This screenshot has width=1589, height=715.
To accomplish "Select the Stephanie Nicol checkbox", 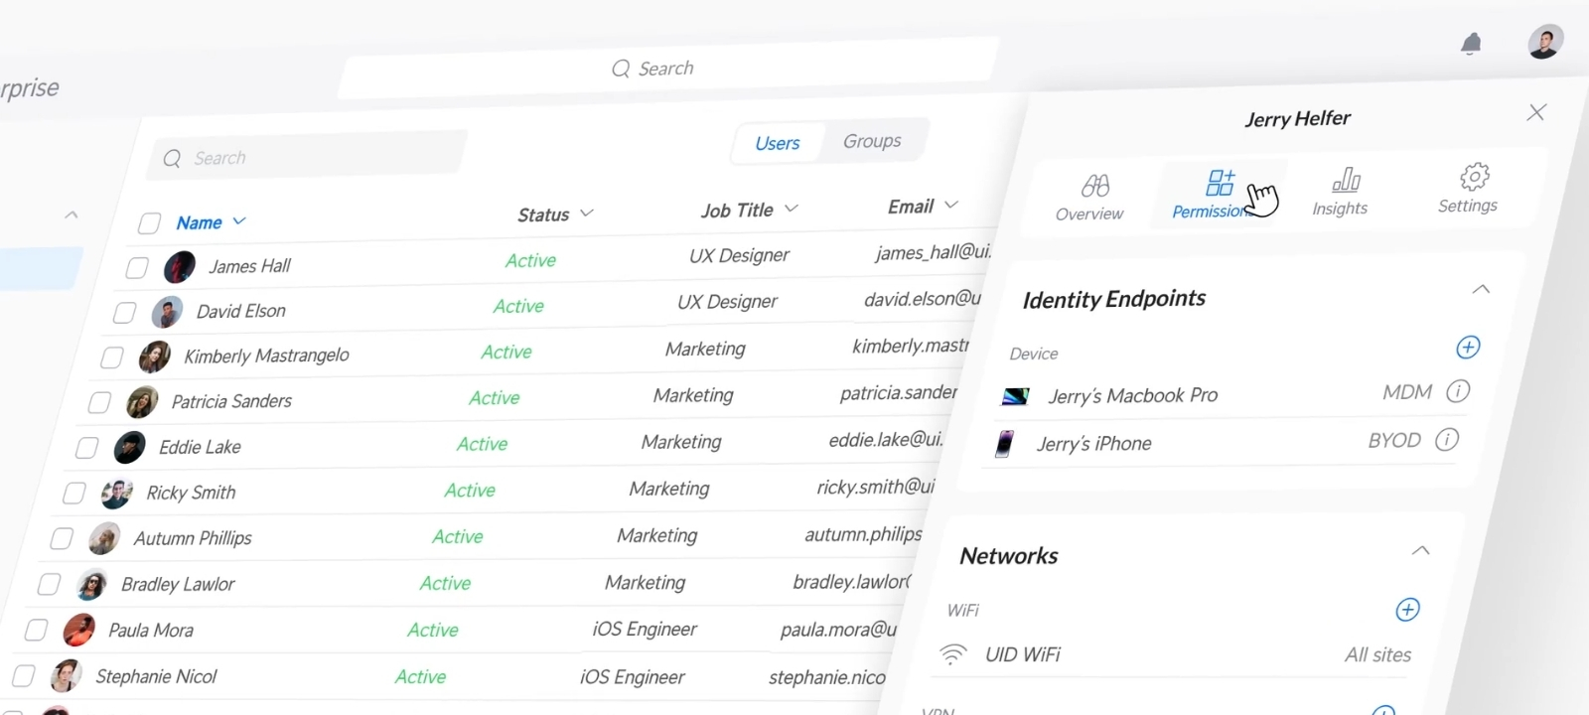I will coord(23,676).
